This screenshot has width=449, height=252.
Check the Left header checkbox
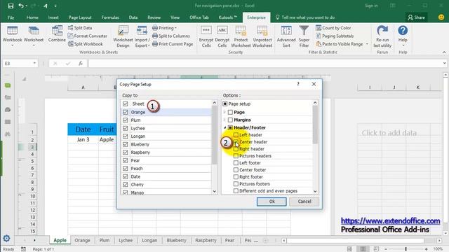(x=236, y=134)
